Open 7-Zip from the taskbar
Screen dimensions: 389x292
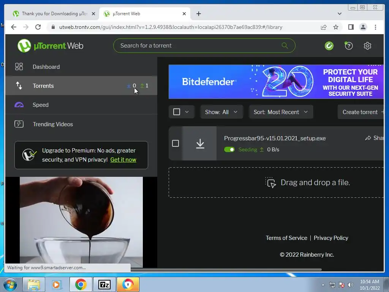pos(104,284)
